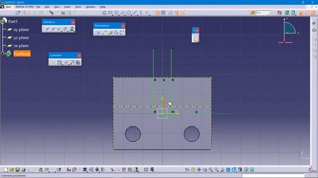Select yz plane in tree
This screenshot has width=318, height=178.
point(21,38)
